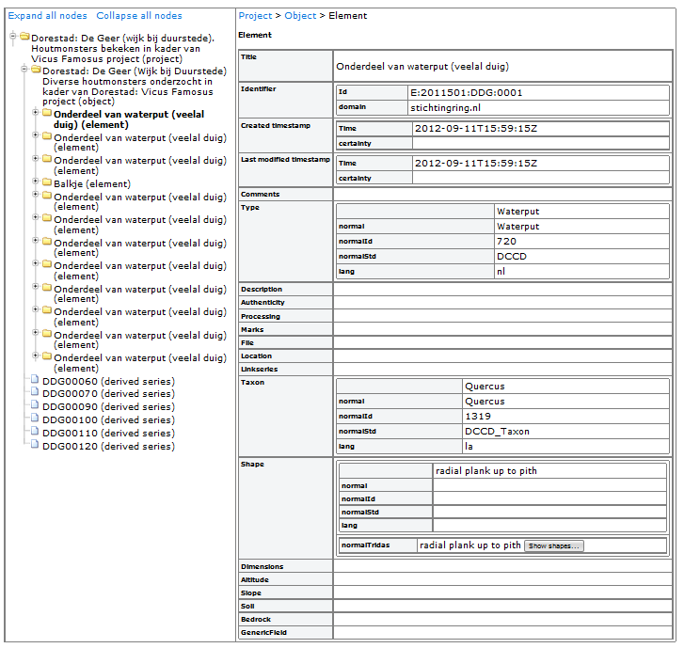Click the Element heading above the table

pyautogui.click(x=255, y=35)
